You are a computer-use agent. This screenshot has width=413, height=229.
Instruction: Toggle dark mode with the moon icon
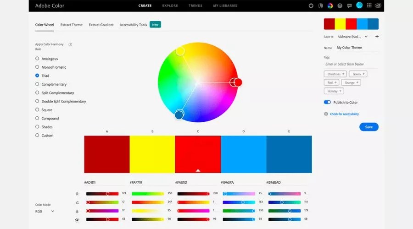point(321,5)
